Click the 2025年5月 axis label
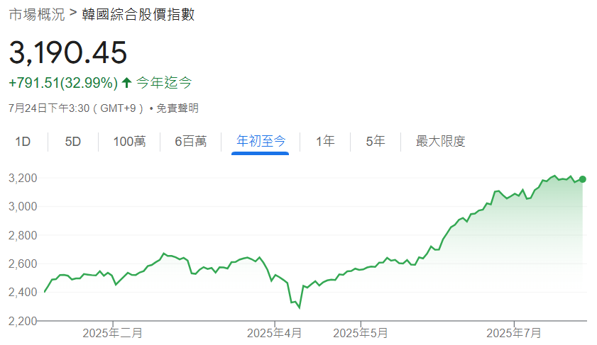597x345 pixels. click(361, 333)
